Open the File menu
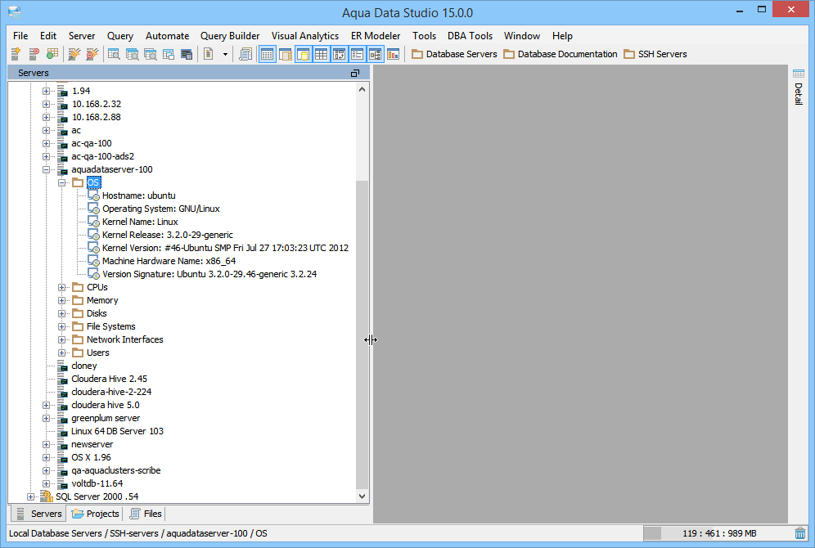 click(20, 36)
